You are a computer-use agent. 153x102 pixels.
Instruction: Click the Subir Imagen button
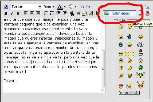[120, 13]
